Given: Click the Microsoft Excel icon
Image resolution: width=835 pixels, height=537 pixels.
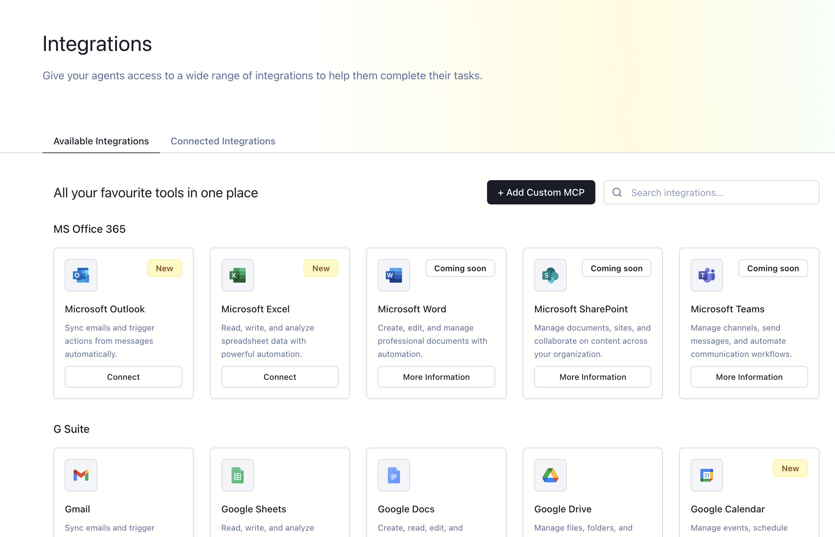Looking at the screenshot, I should 237,275.
